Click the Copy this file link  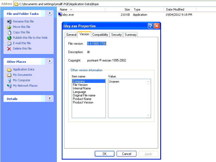21,32
